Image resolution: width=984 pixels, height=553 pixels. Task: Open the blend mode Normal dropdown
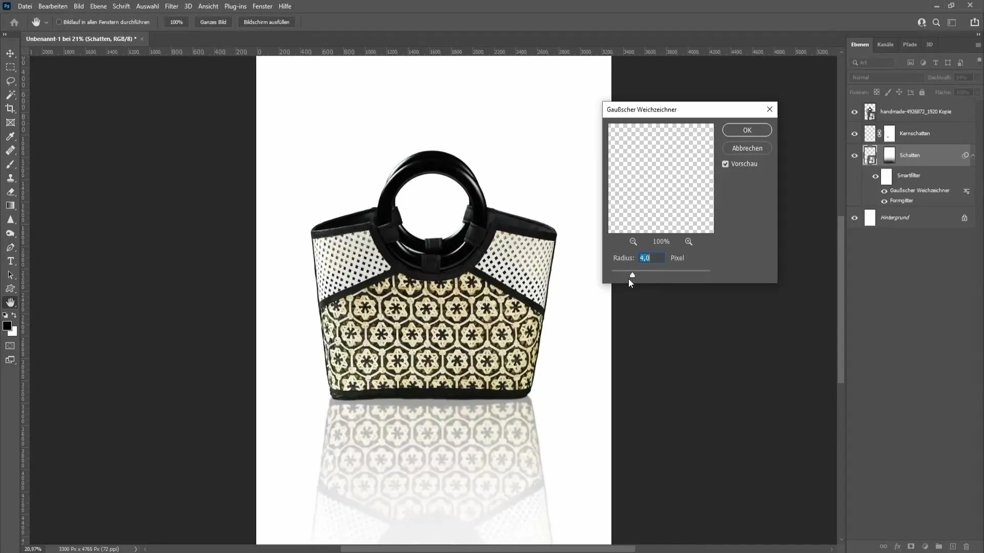[x=887, y=77]
